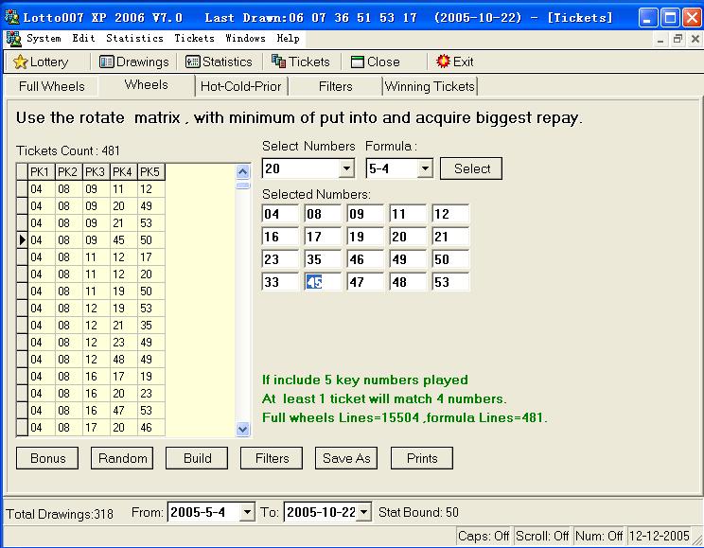Click the Close toolbar item
The width and height of the screenshot is (704, 548).
point(376,62)
